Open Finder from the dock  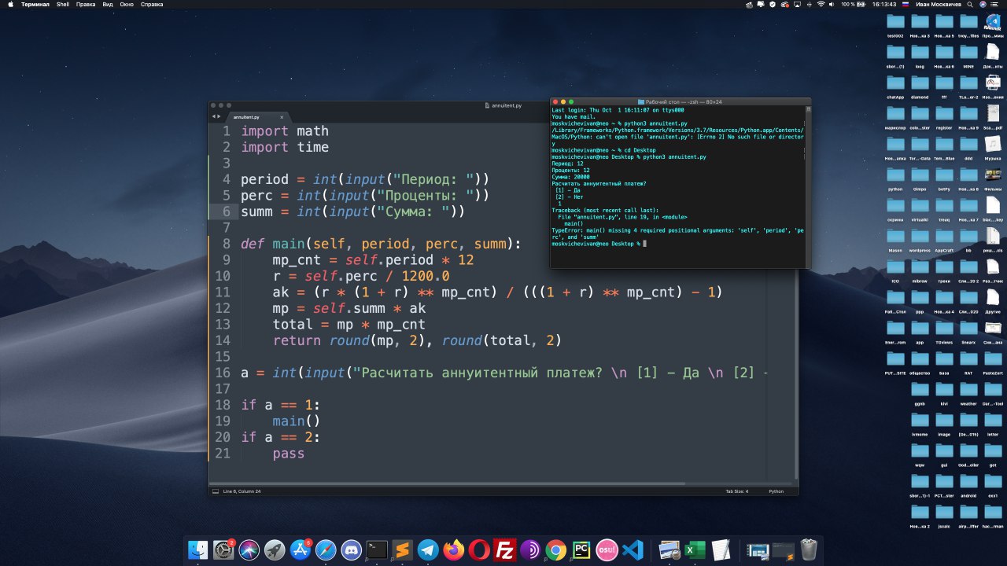pos(199,549)
